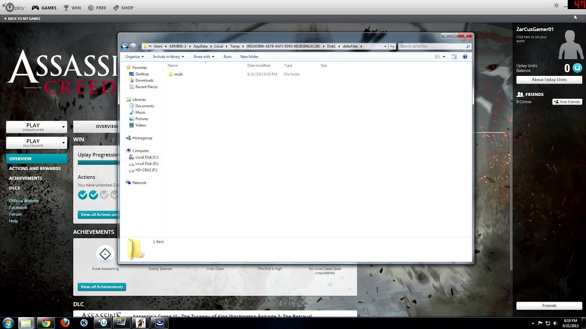Open Assassin's Creed taskbar icon
This screenshot has width=586, height=329.
coord(141,323)
